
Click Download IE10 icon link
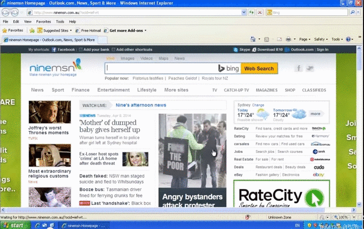tap(254, 50)
